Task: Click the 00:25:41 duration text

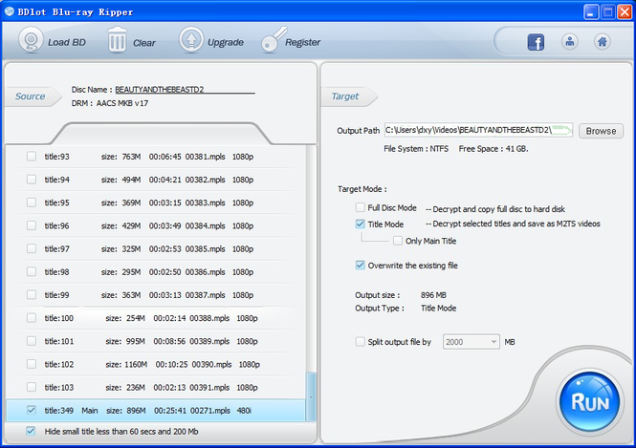Action: point(170,411)
